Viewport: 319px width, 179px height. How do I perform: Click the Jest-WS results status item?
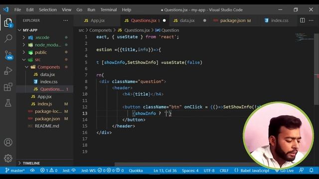(102, 171)
